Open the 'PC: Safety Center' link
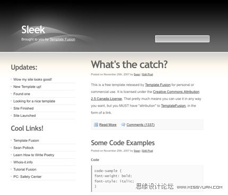228x195 pixels. (28, 176)
